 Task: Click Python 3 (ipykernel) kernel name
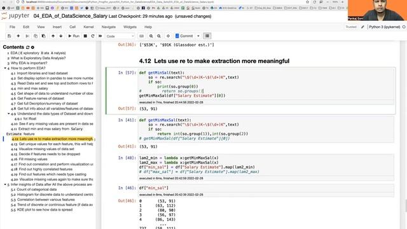click(x=384, y=27)
